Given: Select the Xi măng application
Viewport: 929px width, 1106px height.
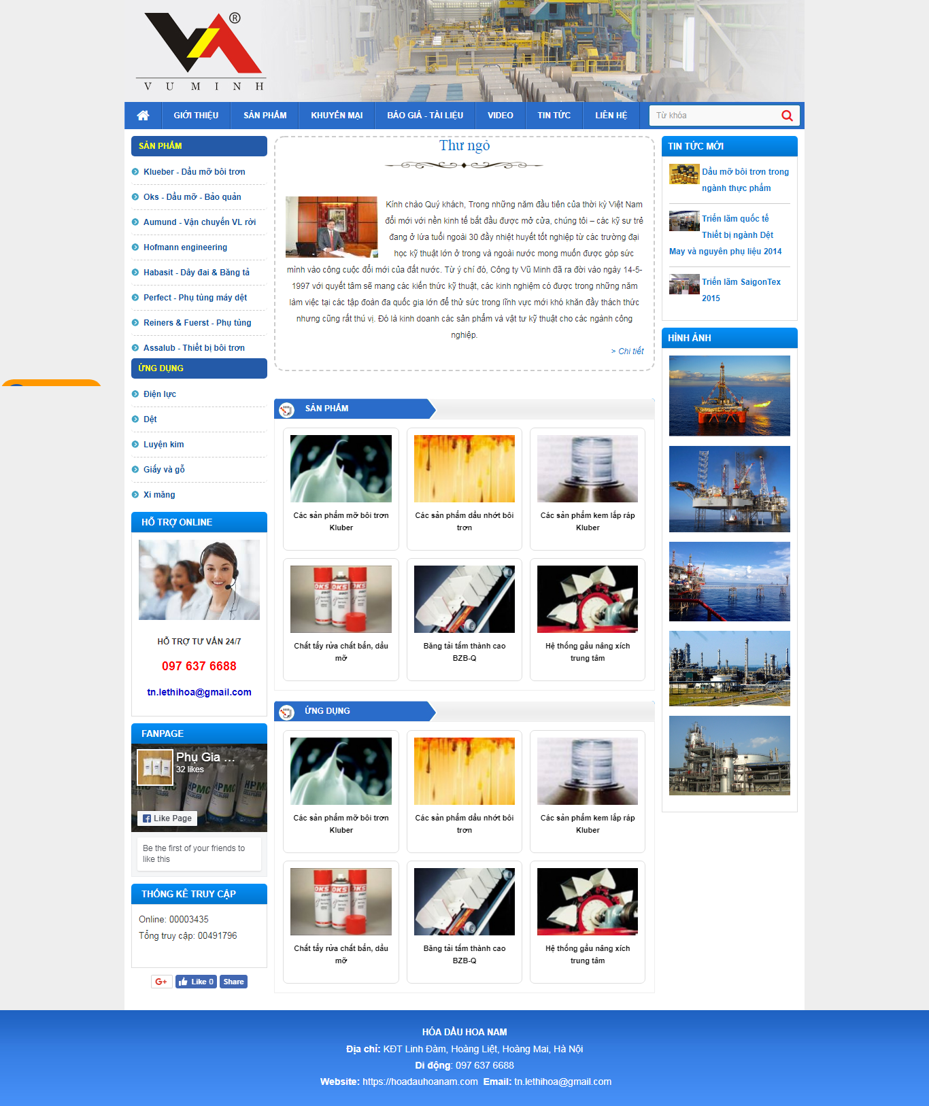Looking at the screenshot, I should pos(159,495).
